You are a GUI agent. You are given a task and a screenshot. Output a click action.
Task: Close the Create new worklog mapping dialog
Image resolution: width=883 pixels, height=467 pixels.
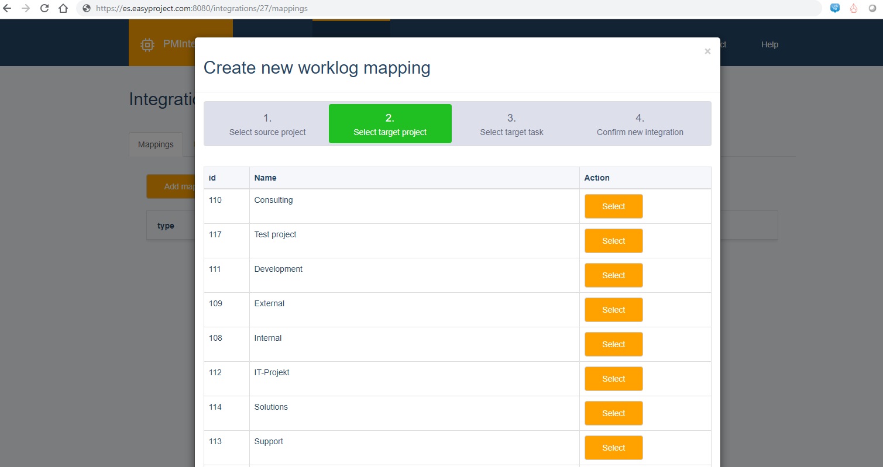click(707, 51)
